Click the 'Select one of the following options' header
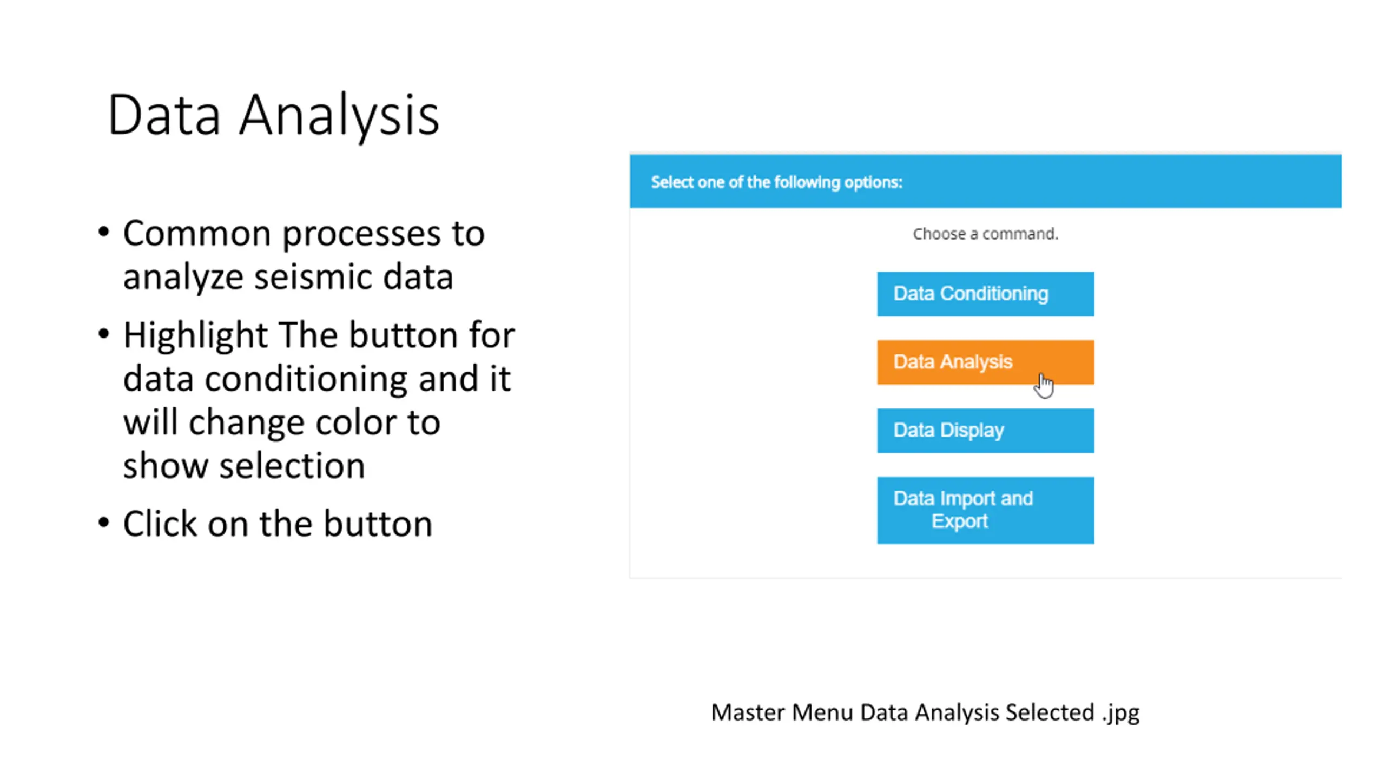1385x779 pixels. [x=776, y=182]
